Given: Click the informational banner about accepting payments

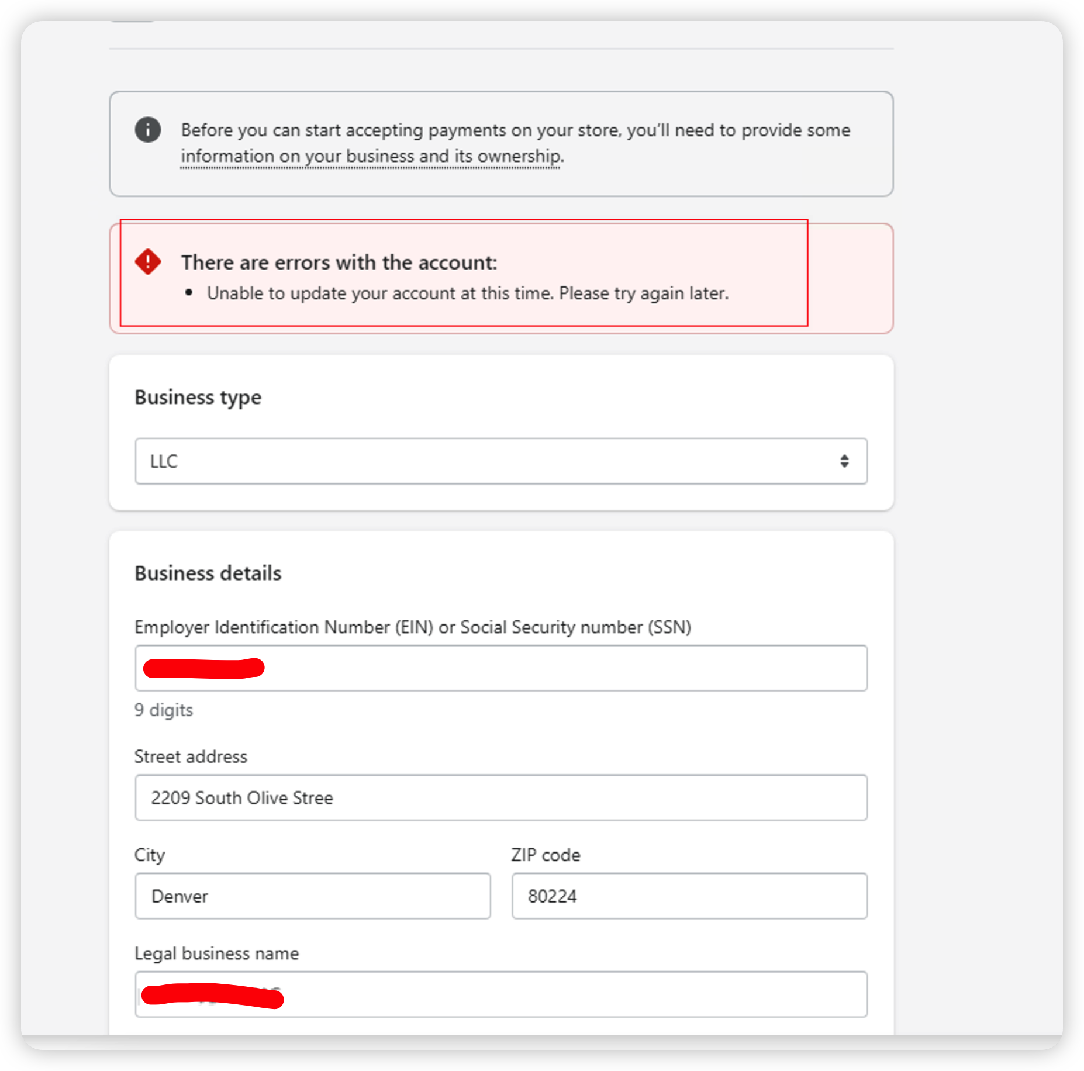Looking at the screenshot, I should [501, 143].
